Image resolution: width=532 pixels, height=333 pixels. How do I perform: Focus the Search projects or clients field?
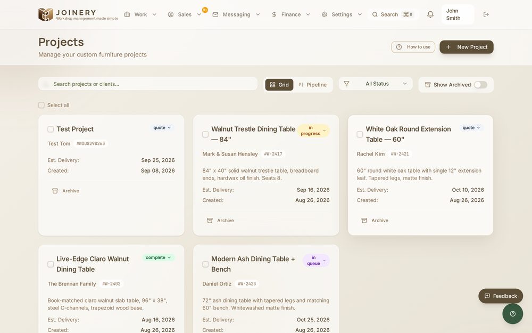click(x=148, y=84)
